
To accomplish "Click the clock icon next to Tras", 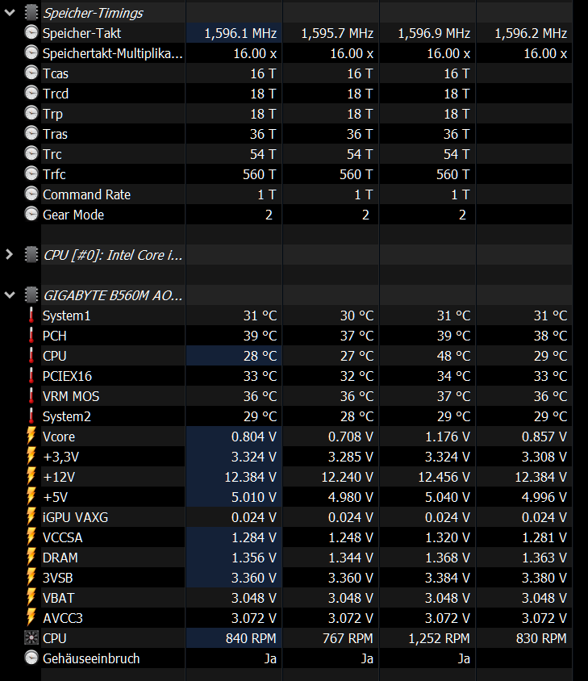I will point(31,133).
